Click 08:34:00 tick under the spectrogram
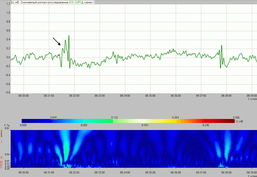 [x=125, y=173]
